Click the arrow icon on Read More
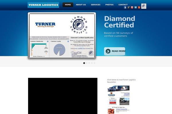Viewport: 172px width, 114px height. click(108, 51)
